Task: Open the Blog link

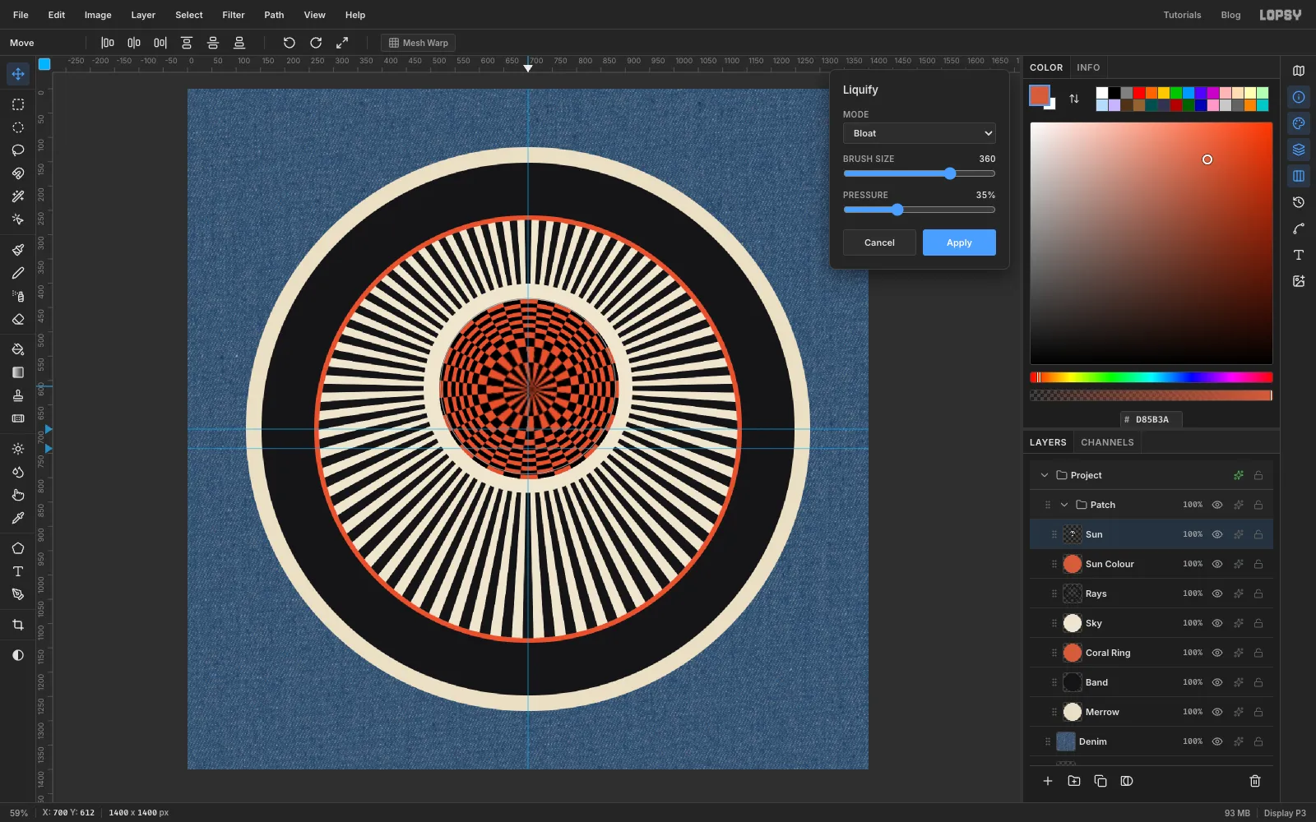Action: coord(1230,15)
